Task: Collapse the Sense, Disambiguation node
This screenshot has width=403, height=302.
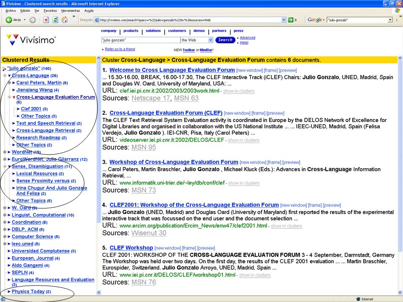Action: point(5,166)
